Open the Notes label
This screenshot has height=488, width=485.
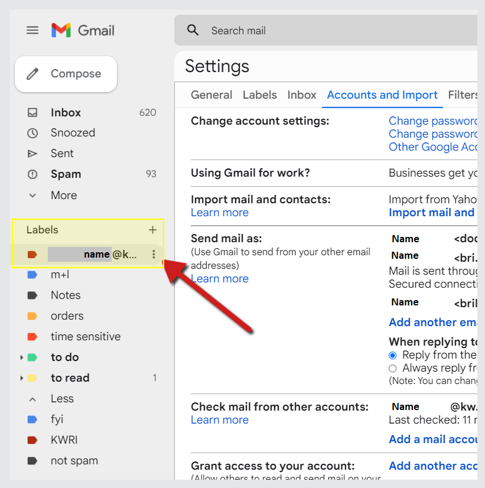click(x=66, y=295)
